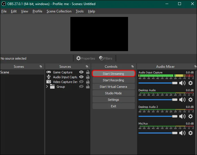Screen dimensions: 197x155
Task: Click the Group folder icon
Action: pyautogui.click(x=52, y=87)
